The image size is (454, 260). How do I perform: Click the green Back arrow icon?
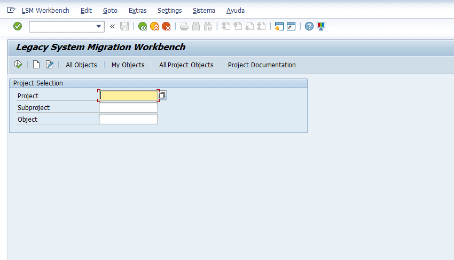(142, 26)
